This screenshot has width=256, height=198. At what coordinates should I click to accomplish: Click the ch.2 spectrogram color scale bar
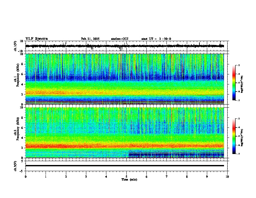[234, 136]
